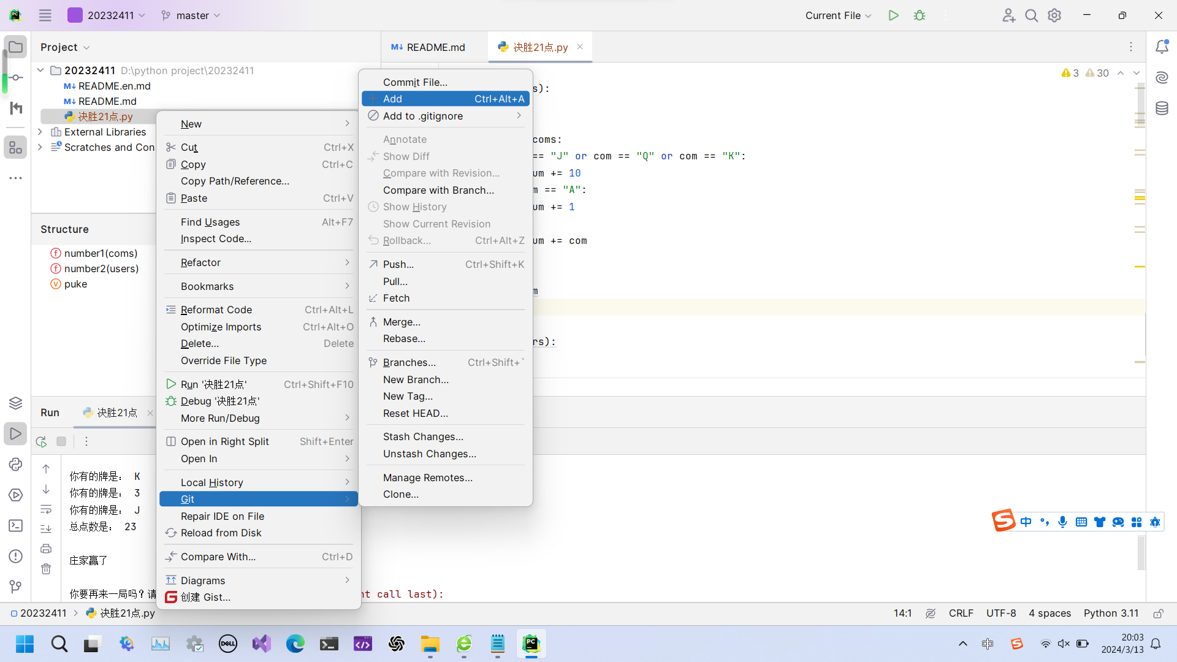This screenshot has width=1177, height=662.
Task: Open the Project view dropdown
Action: coord(65,47)
